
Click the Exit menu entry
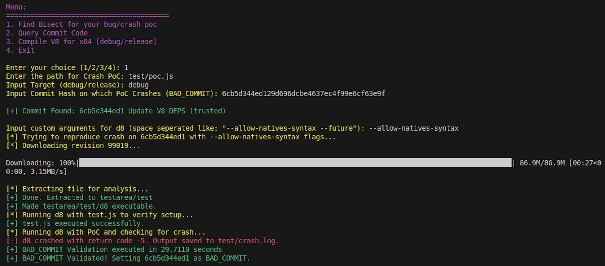point(20,50)
